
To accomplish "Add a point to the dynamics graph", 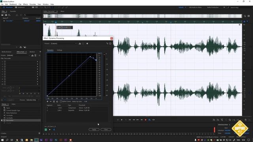I will tap(47, 102).
